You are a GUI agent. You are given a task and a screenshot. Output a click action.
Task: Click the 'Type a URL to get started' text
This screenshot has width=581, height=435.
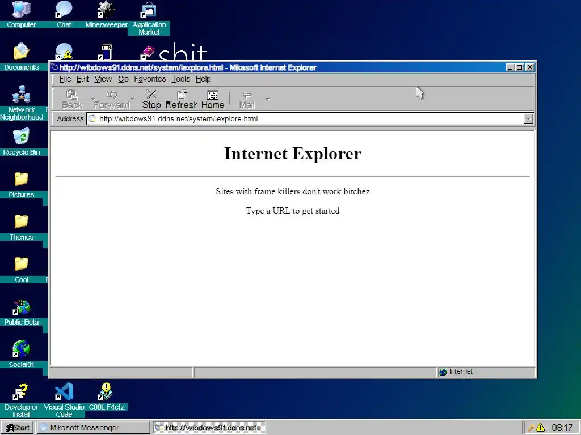click(293, 211)
